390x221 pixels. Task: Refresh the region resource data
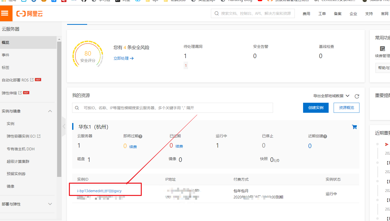click(x=357, y=96)
